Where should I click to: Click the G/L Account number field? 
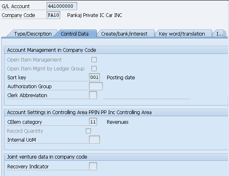point(62,6)
